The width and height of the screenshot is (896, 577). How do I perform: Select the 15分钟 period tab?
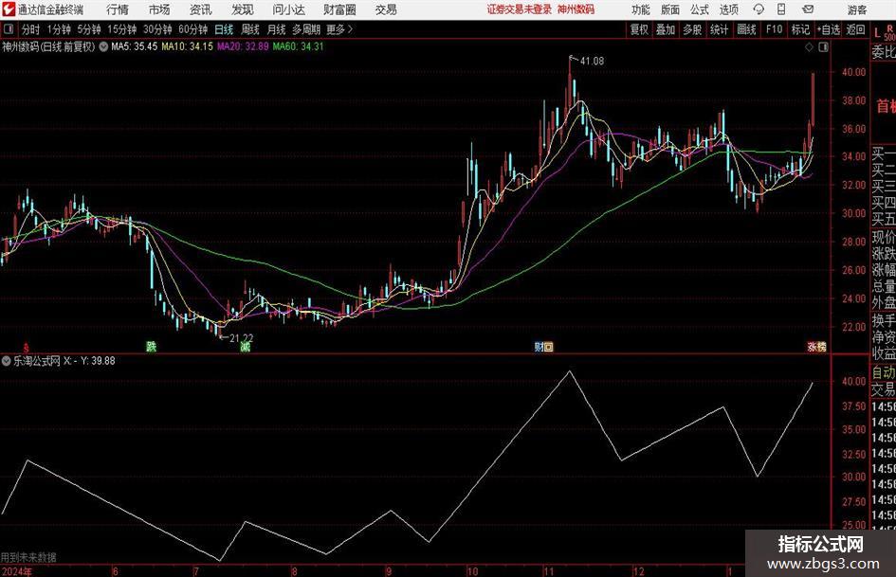[x=121, y=29]
